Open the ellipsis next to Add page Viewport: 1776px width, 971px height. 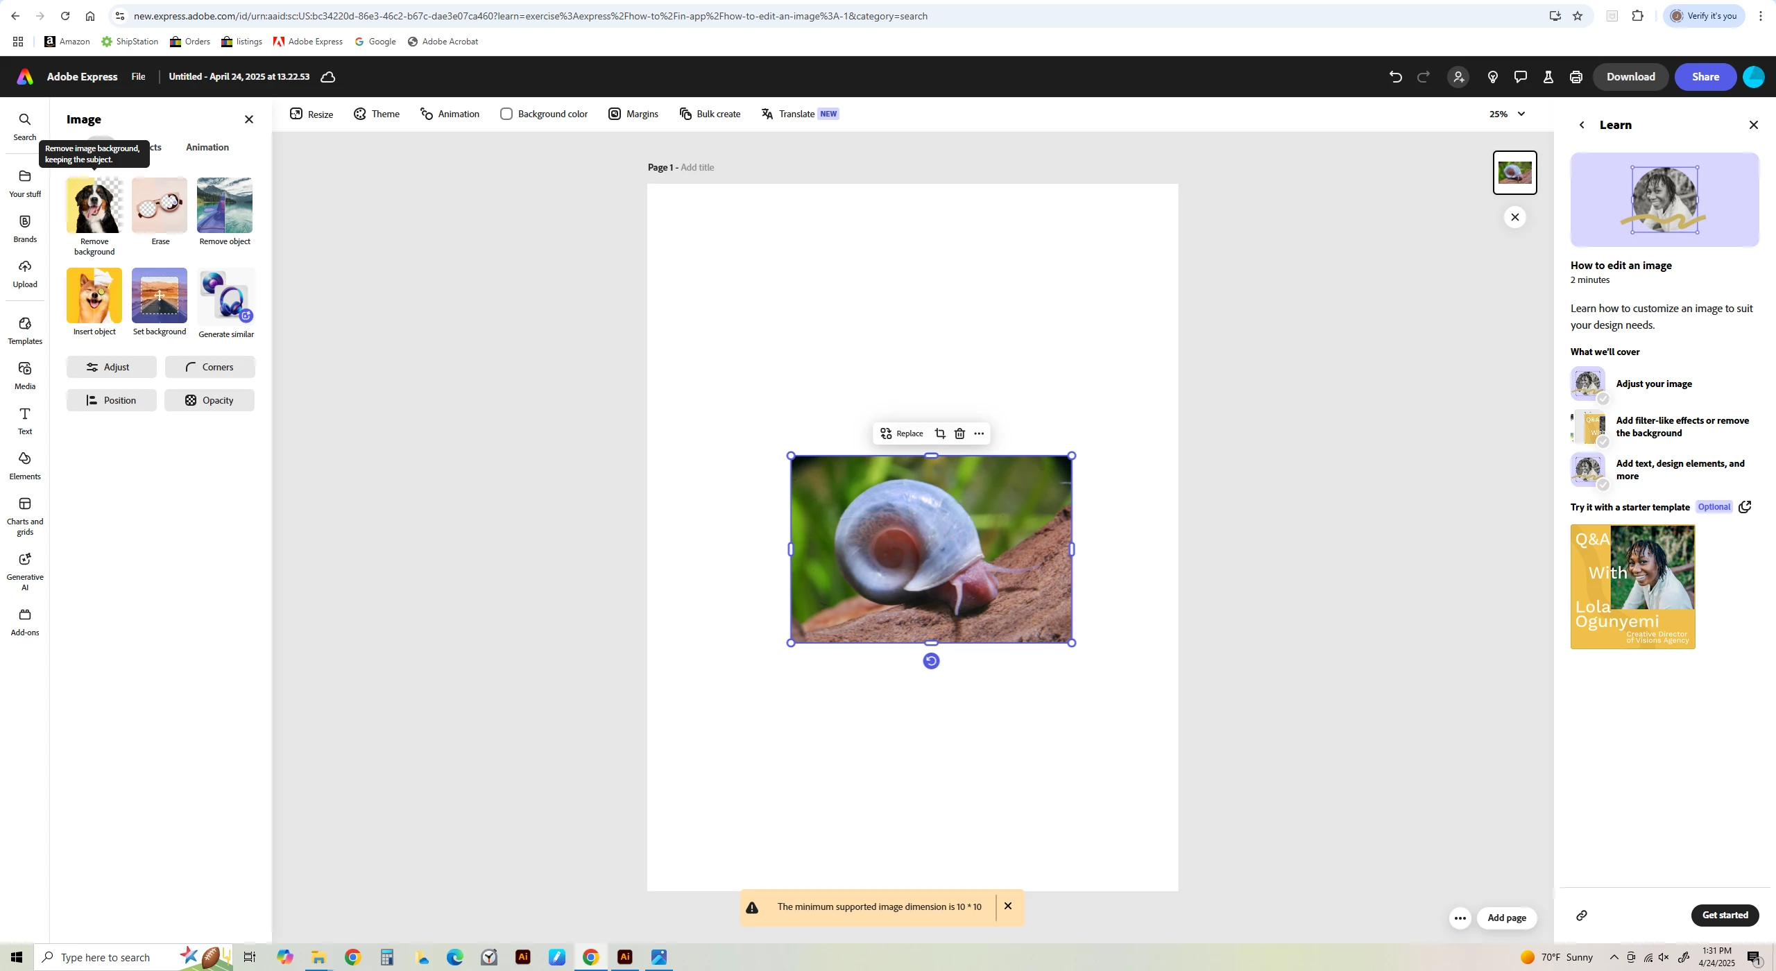[x=1460, y=918]
